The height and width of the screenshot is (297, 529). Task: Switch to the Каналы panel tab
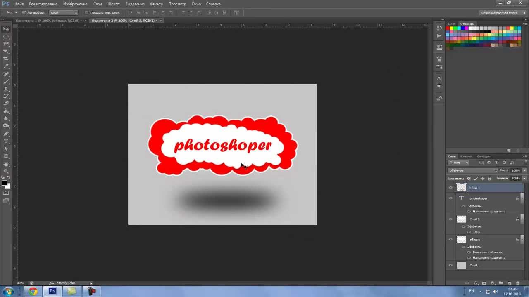click(466, 156)
